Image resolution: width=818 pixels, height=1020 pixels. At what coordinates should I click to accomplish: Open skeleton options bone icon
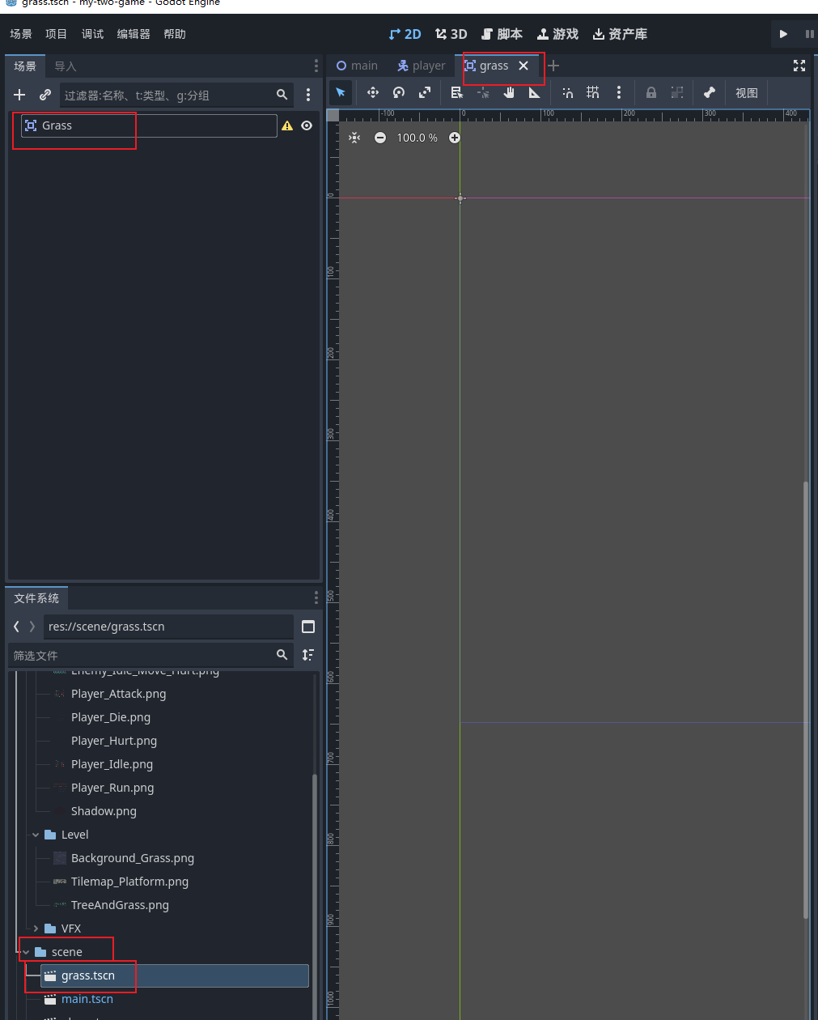(x=710, y=92)
